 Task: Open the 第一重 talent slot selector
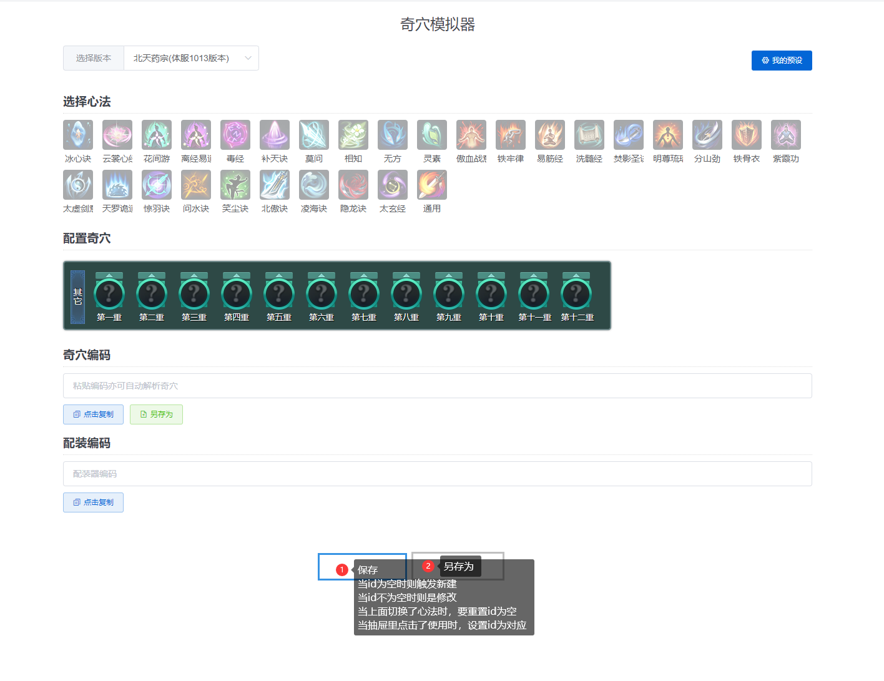109,292
